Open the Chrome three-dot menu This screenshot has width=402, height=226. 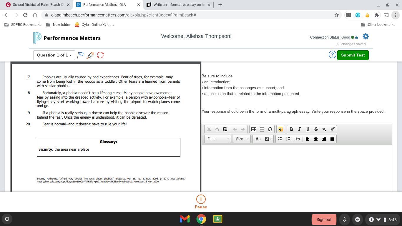[x=396, y=15]
